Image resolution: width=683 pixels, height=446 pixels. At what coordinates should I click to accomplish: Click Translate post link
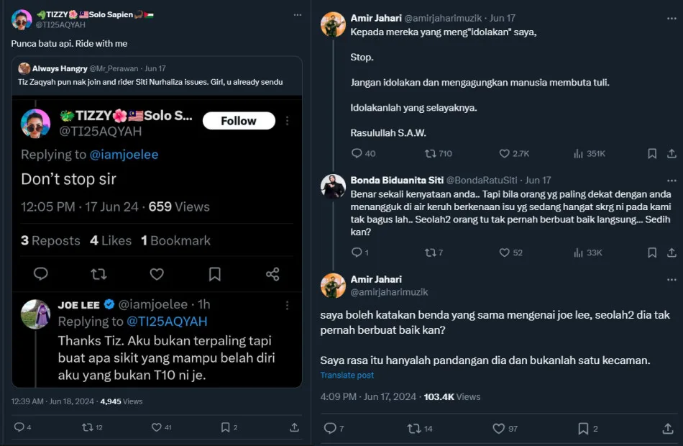[x=347, y=376]
